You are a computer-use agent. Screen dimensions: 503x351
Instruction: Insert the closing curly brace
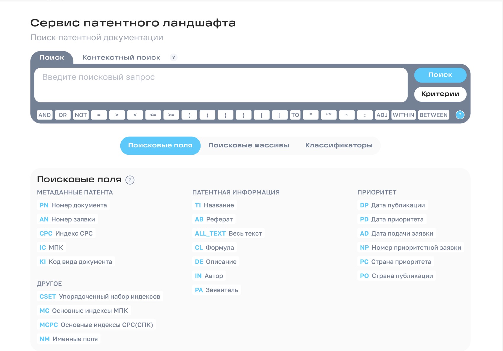[x=244, y=115]
